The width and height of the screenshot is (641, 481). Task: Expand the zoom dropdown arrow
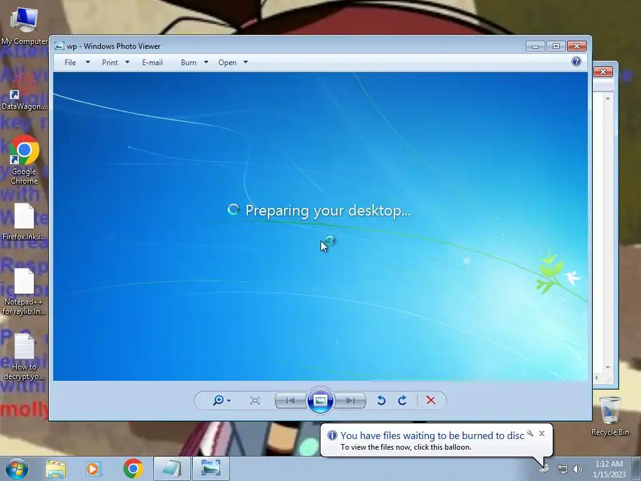click(x=229, y=400)
